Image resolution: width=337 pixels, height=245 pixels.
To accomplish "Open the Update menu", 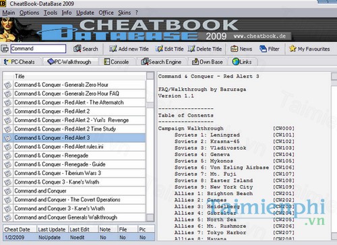I will coord(85,13).
